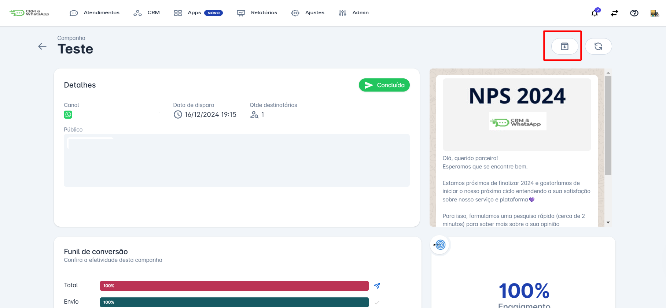
Task: Click the paper plane icon beside Total bar
Action: (x=377, y=286)
